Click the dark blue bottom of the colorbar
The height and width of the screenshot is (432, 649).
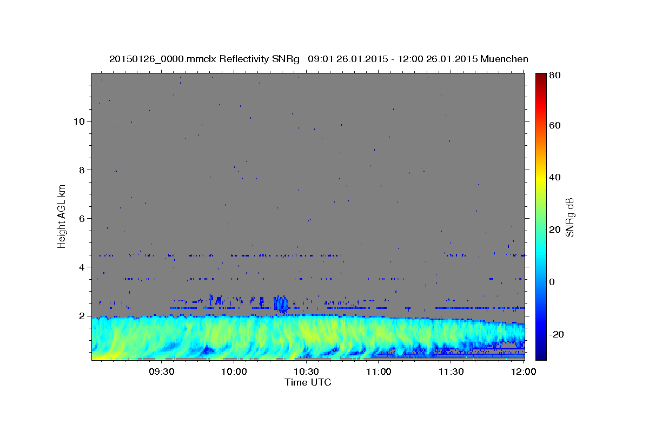click(x=540, y=354)
